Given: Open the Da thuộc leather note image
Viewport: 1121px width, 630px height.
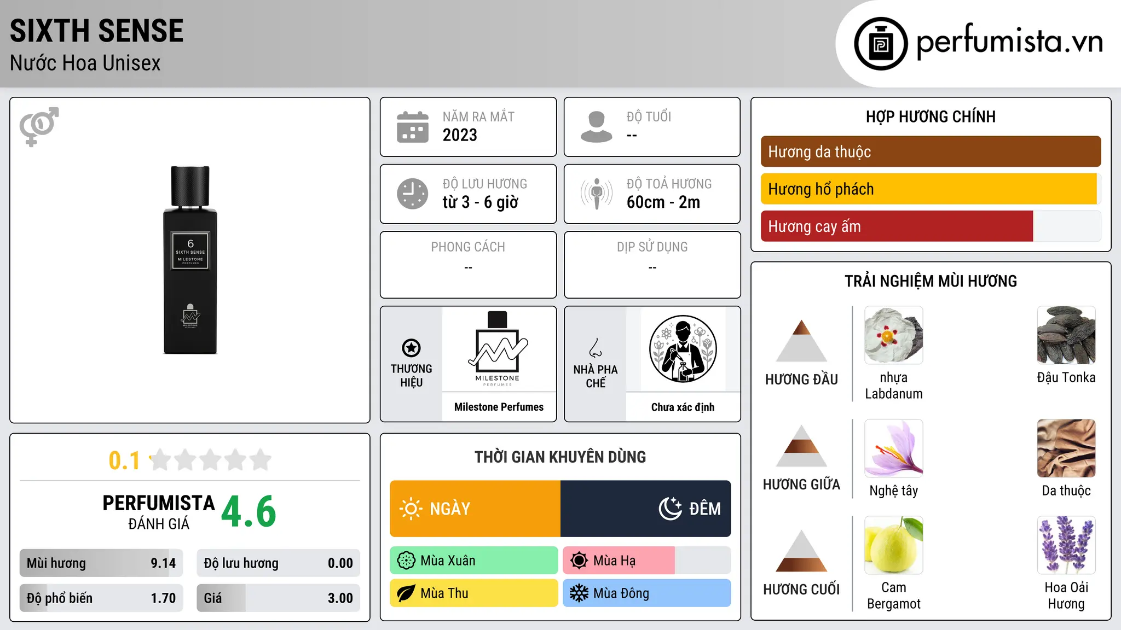Looking at the screenshot, I should [x=1066, y=448].
